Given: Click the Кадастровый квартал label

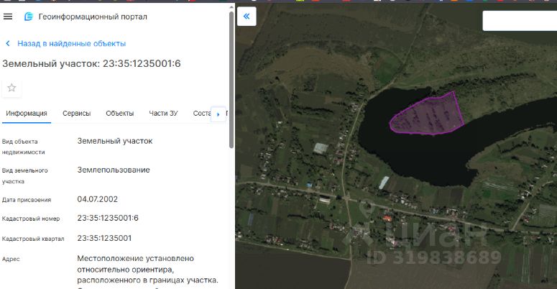Looking at the screenshot, I should click(33, 239).
